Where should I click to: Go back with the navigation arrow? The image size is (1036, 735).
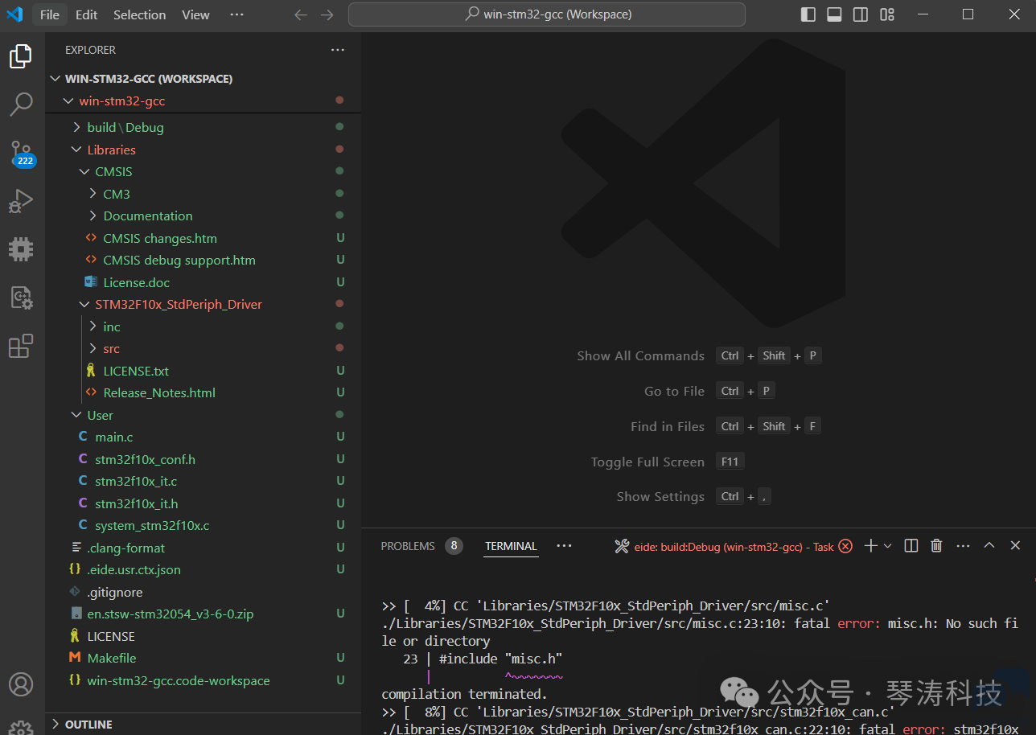pos(301,14)
